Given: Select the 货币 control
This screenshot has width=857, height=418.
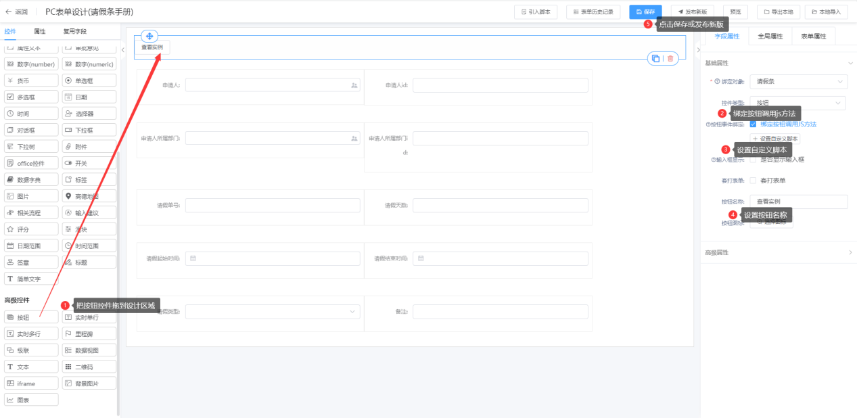Looking at the screenshot, I should pos(31,80).
